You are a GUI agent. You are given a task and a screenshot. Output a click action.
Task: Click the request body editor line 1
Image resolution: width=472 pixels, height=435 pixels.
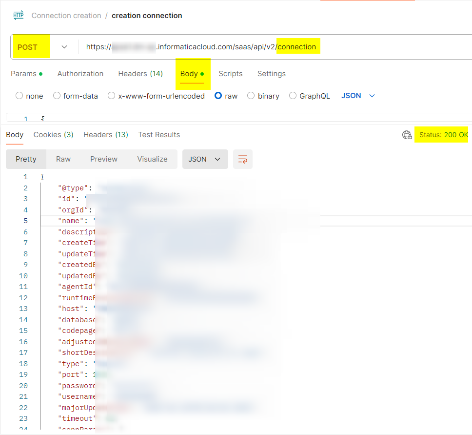click(x=239, y=118)
